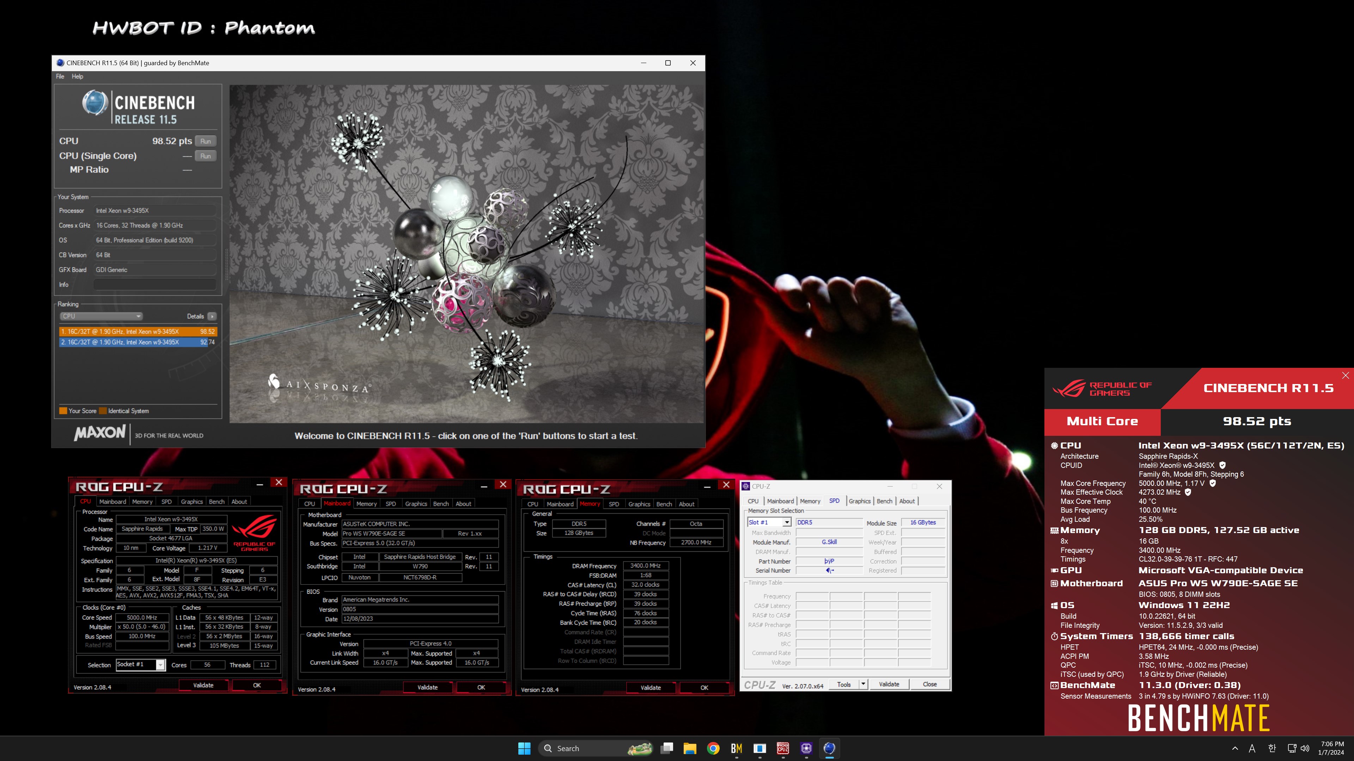Close the BenchMate Cinebench R11.5 overlay panel
This screenshot has height=761, width=1354.
(x=1346, y=375)
